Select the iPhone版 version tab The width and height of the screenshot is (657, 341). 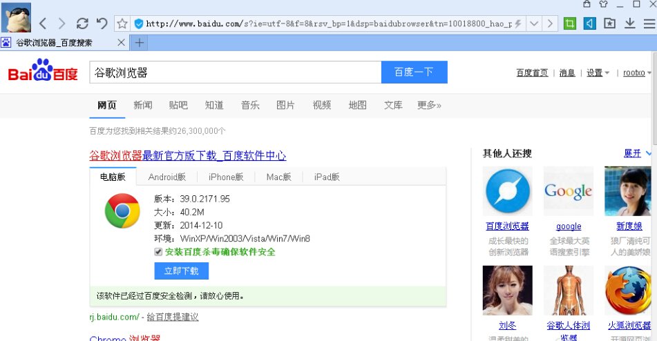point(226,177)
